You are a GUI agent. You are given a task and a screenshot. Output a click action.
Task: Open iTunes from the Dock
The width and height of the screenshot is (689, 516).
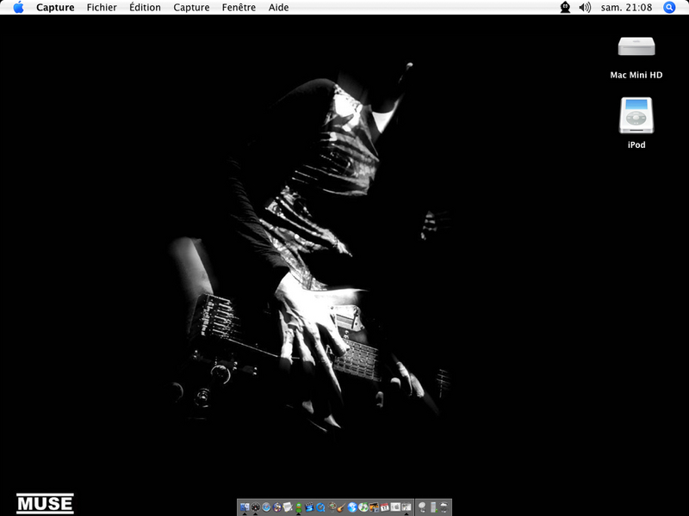pos(363,507)
